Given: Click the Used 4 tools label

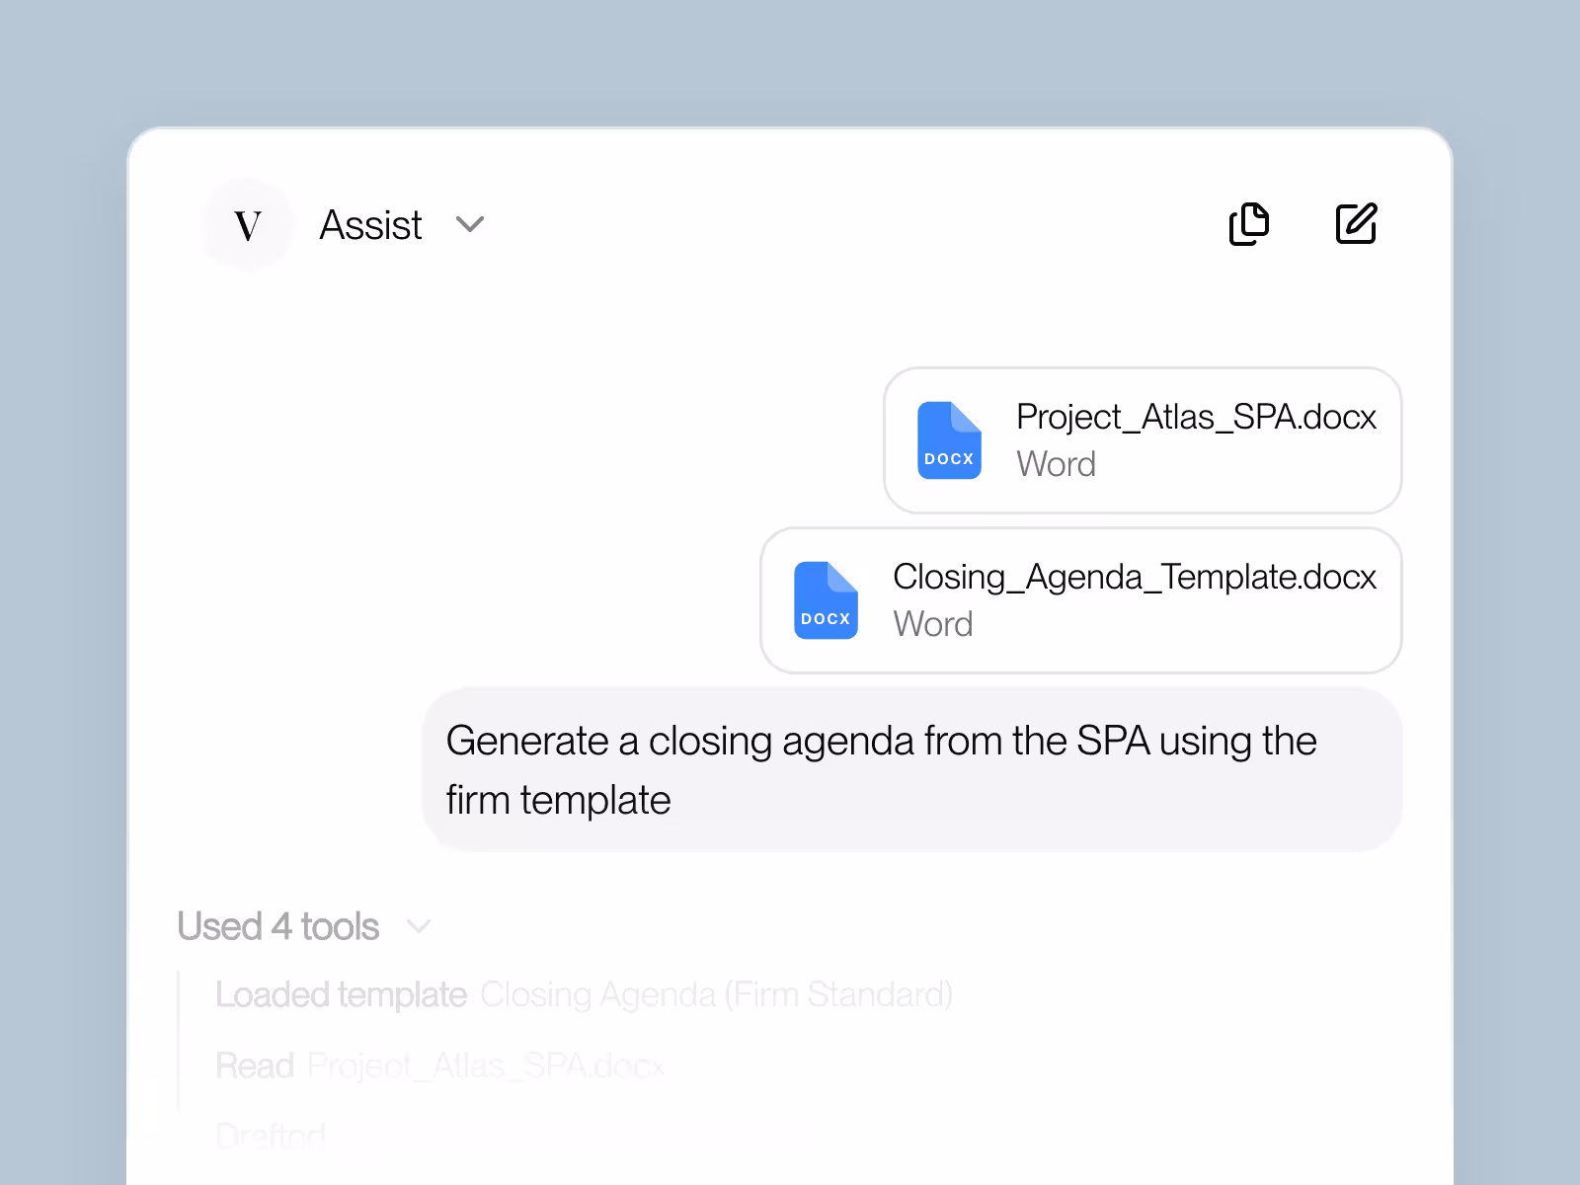Looking at the screenshot, I should 277,927.
